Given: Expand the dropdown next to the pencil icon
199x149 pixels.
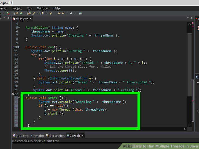Looking at the screenshot, I should pos(38,13).
